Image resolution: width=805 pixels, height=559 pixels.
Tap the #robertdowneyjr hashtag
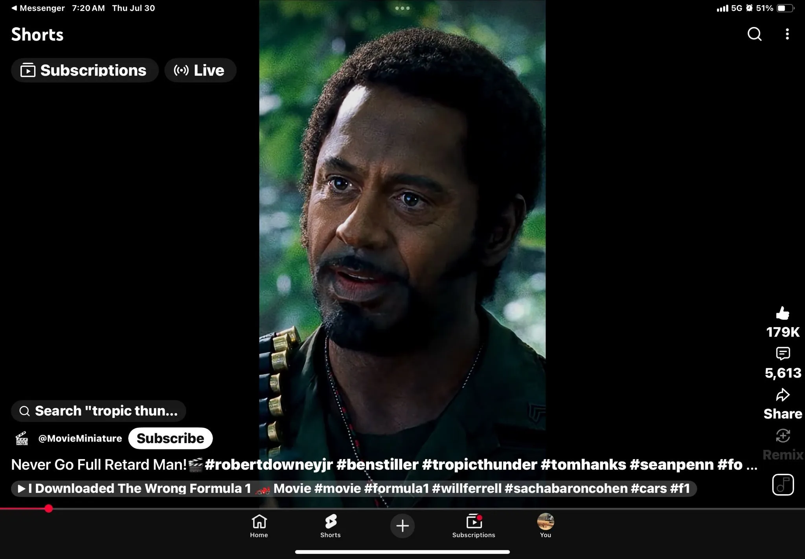[x=269, y=465]
